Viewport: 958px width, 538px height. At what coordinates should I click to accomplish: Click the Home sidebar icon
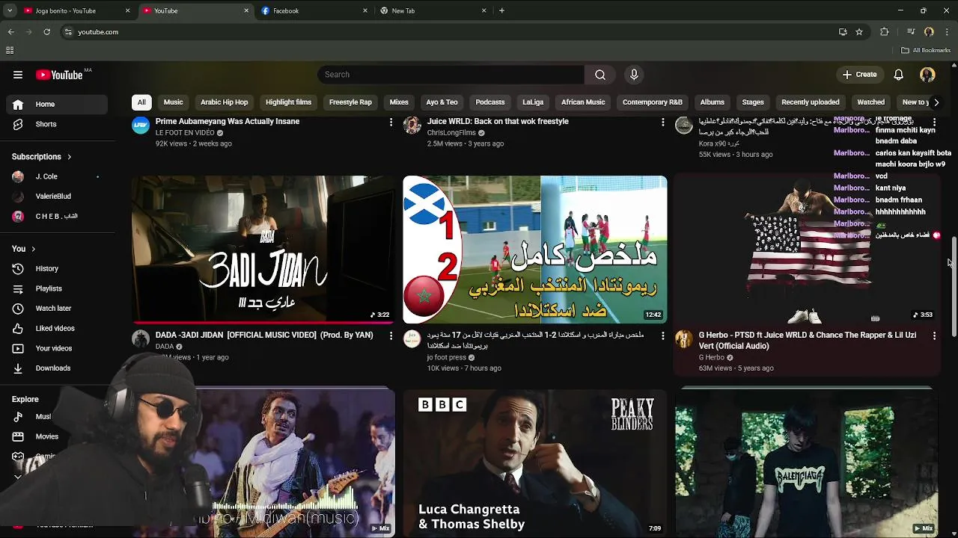coord(18,105)
